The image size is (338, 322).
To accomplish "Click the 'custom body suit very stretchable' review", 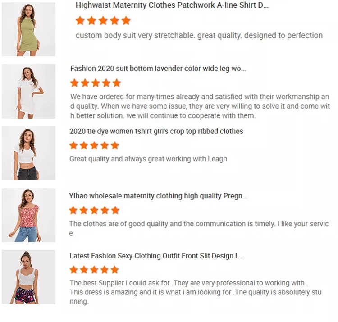I will point(199,35).
